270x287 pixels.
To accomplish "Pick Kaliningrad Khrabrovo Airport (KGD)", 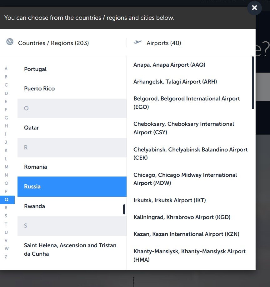I will [182, 217].
